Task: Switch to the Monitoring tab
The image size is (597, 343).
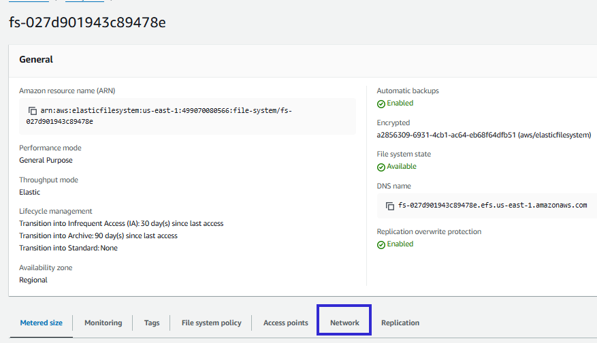Action: point(103,323)
